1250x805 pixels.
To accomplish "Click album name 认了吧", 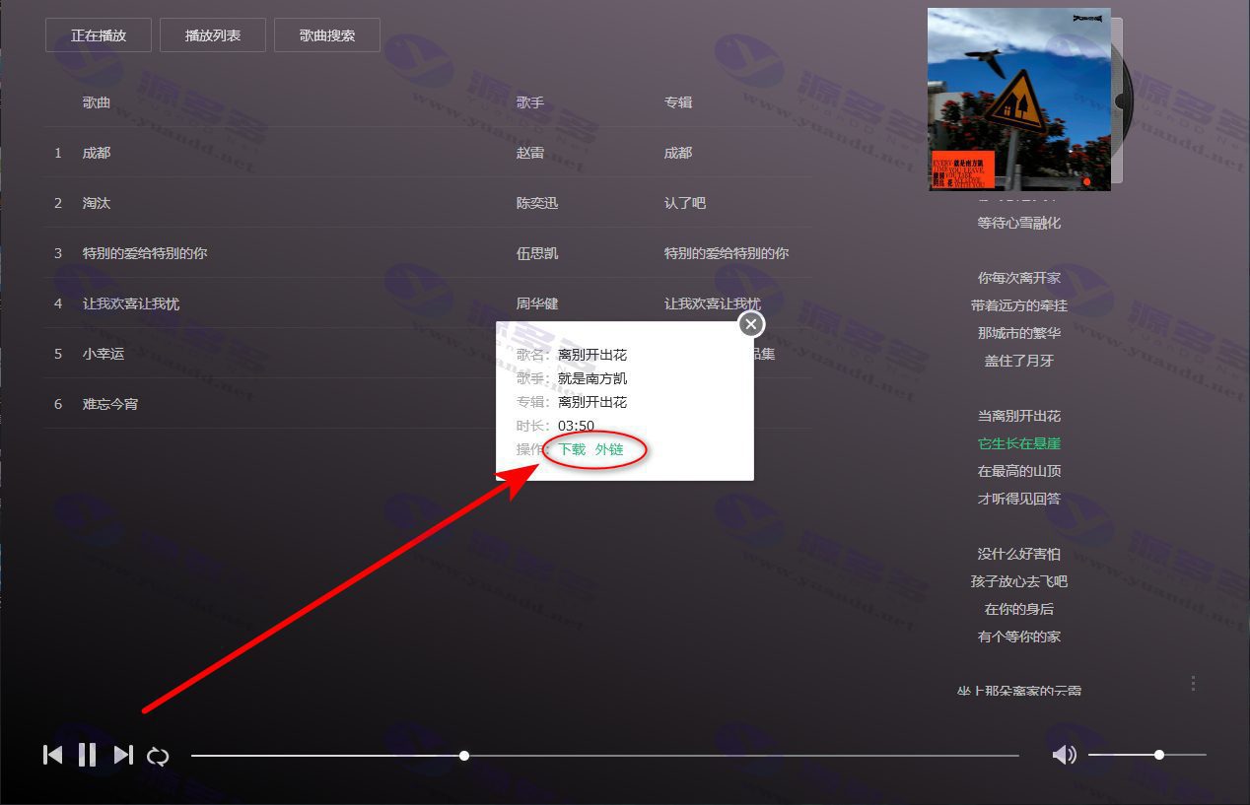I will (685, 203).
